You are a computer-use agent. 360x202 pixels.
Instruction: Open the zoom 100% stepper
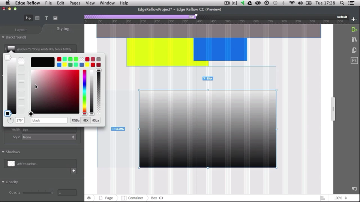coord(345,198)
